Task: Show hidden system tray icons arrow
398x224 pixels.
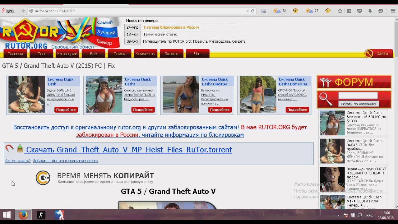Action: click(338, 215)
